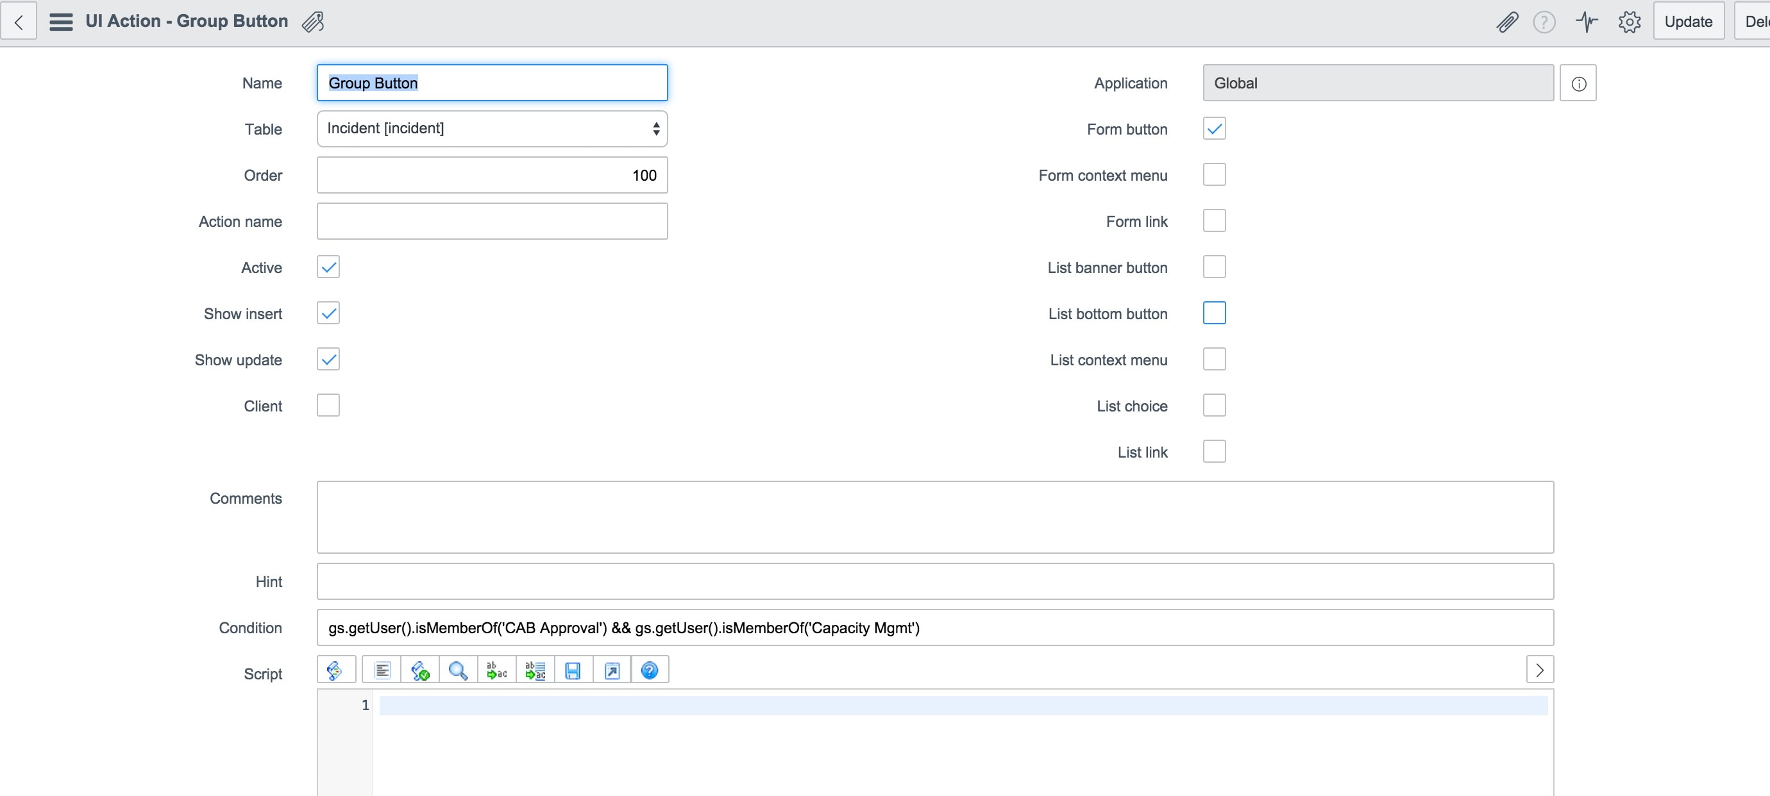Enable the List banner button checkbox
The width and height of the screenshot is (1770, 796).
pos(1214,267)
